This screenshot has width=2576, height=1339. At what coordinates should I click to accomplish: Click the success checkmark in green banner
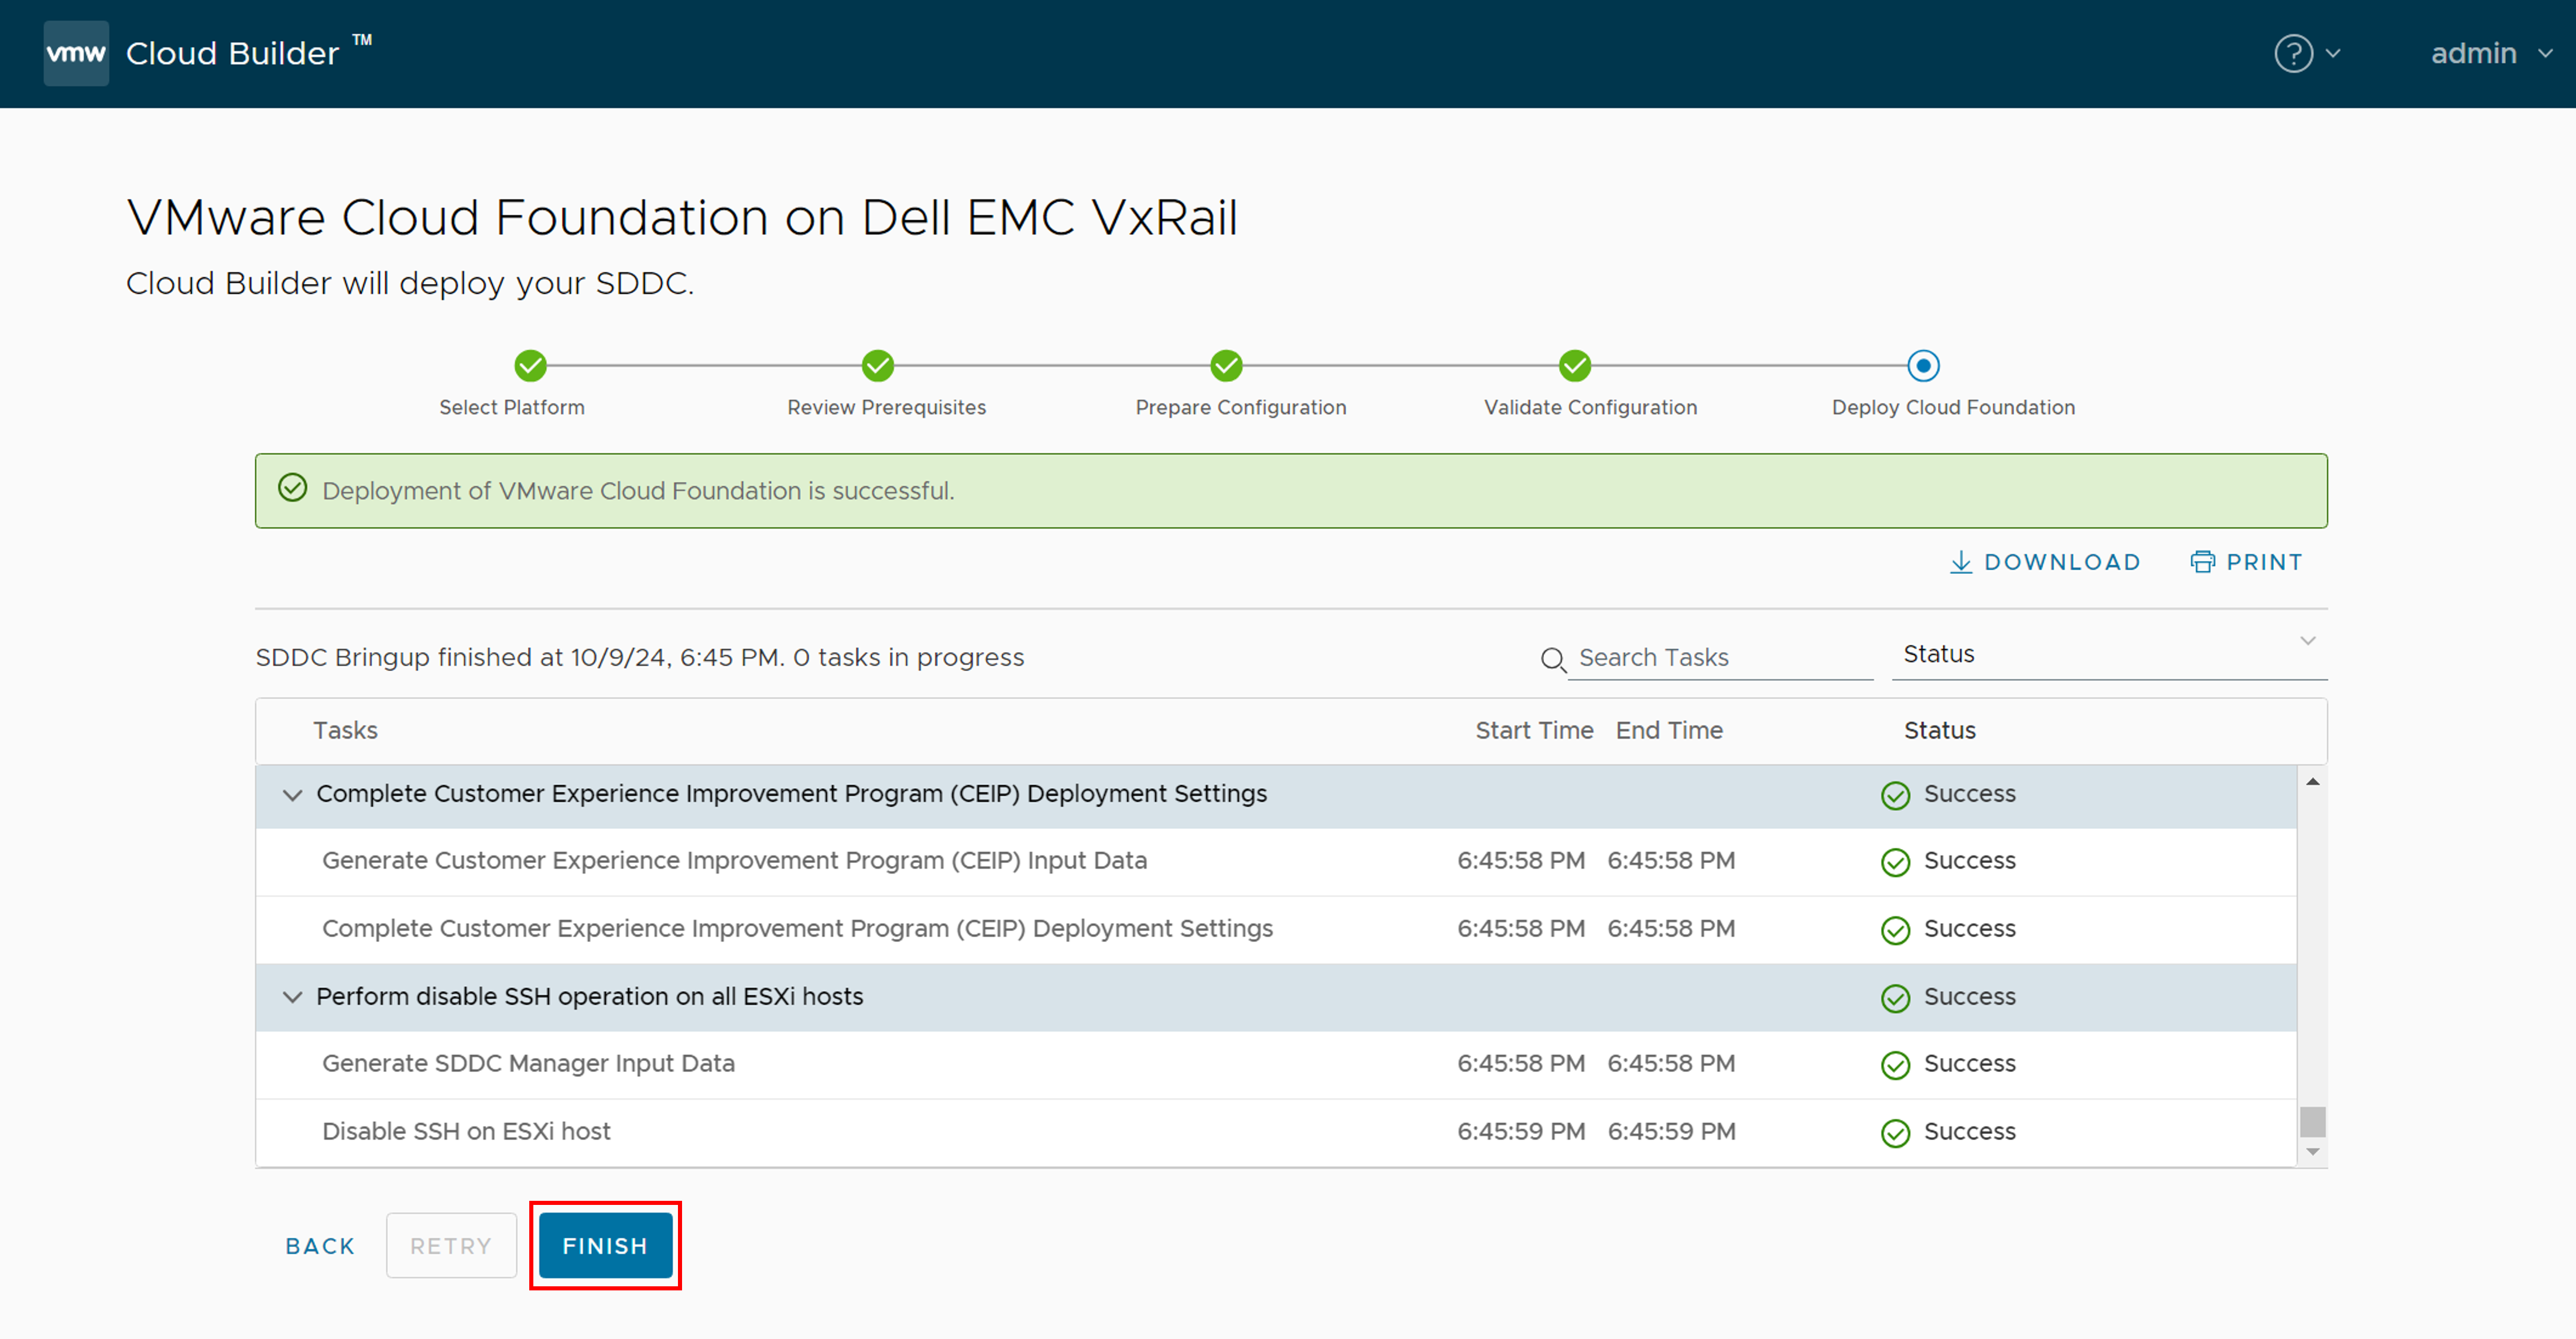point(292,488)
